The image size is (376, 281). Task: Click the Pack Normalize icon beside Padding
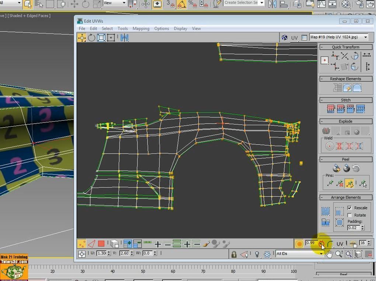[x=339, y=223]
